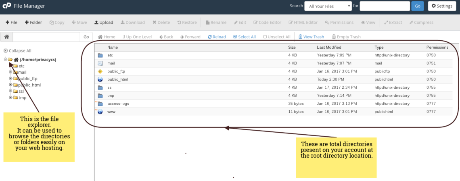Sort files by Last Modified column
Viewport: 460px width, 181px height.
(329, 47)
